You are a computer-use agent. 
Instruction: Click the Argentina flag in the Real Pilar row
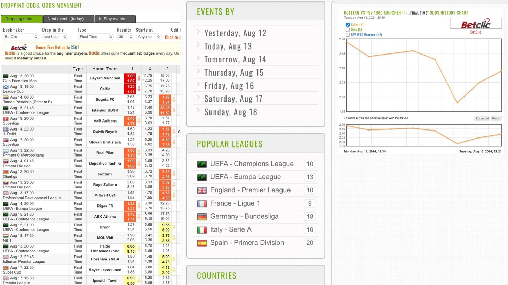[6, 151]
